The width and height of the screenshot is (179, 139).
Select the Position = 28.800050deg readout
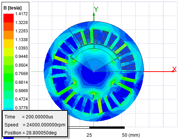[x=30, y=133]
